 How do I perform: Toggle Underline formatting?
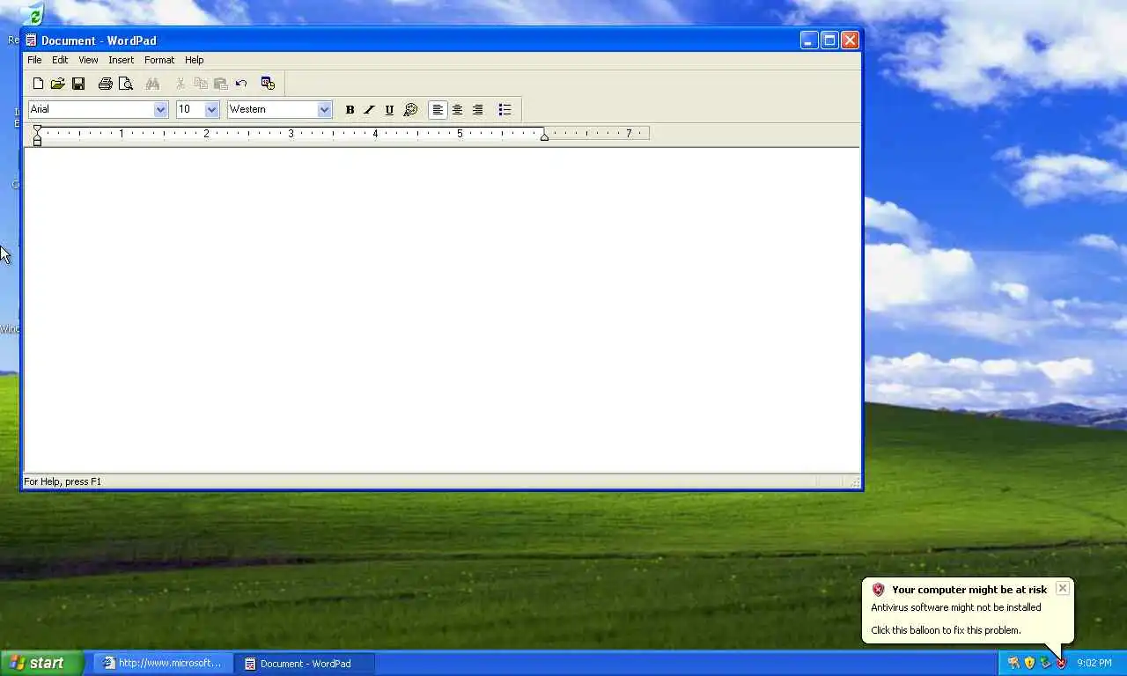tap(389, 110)
